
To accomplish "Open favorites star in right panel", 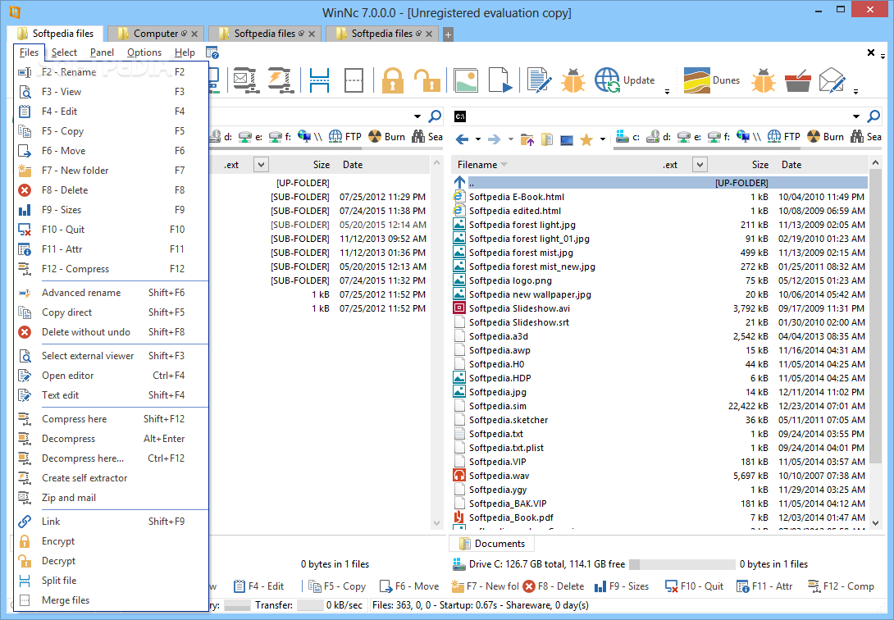I will coord(586,139).
